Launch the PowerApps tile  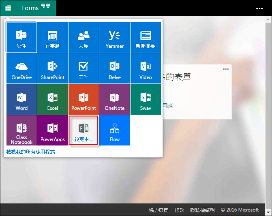(x=53, y=130)
